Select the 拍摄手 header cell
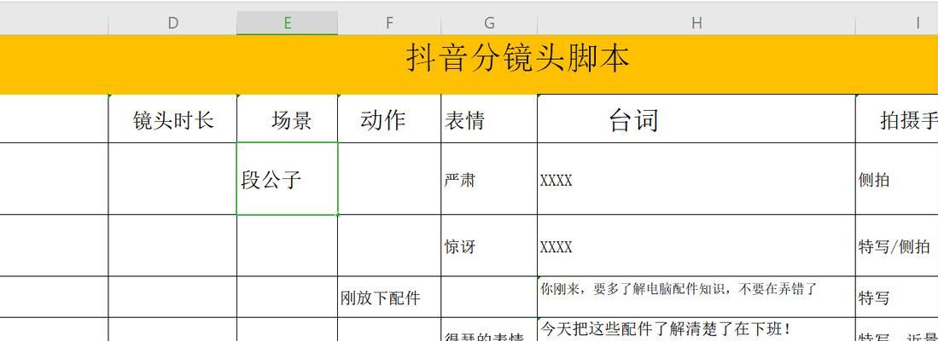 (x=897, y=118)
